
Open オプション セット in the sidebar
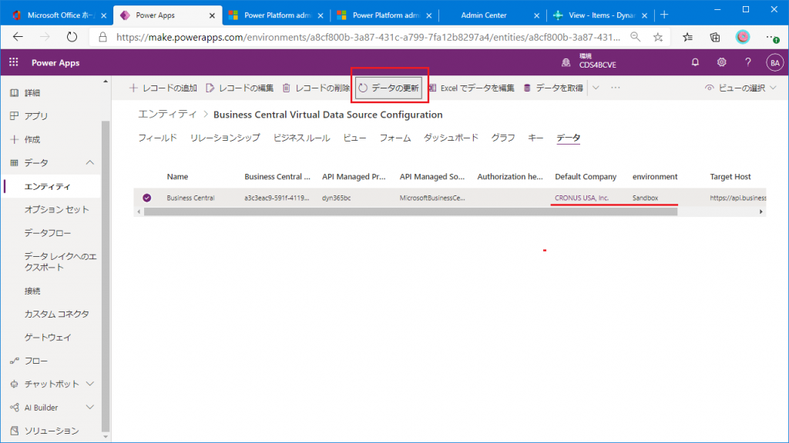point(57,209)
